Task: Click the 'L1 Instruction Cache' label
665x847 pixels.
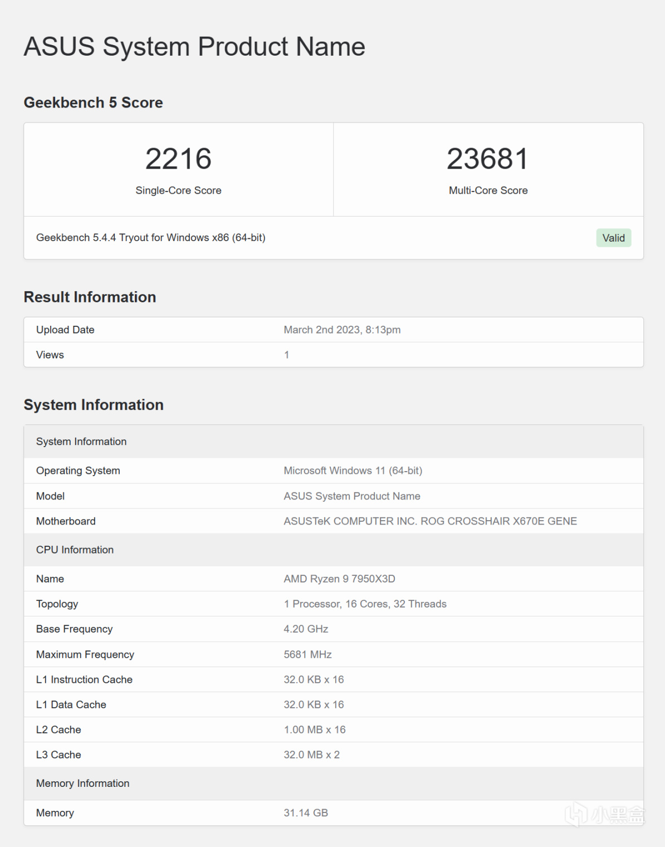Action: tap(84, 679)
